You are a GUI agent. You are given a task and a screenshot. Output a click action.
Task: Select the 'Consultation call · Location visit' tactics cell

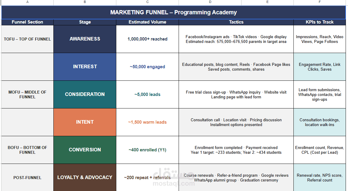236,122
